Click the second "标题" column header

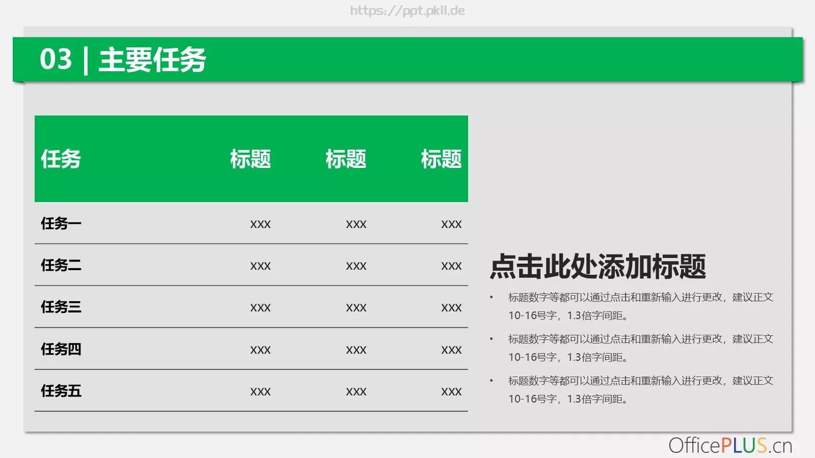click(x=346, y=159)
